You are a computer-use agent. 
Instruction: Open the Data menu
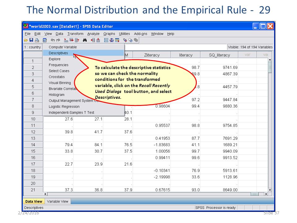(x=59, y=34)
